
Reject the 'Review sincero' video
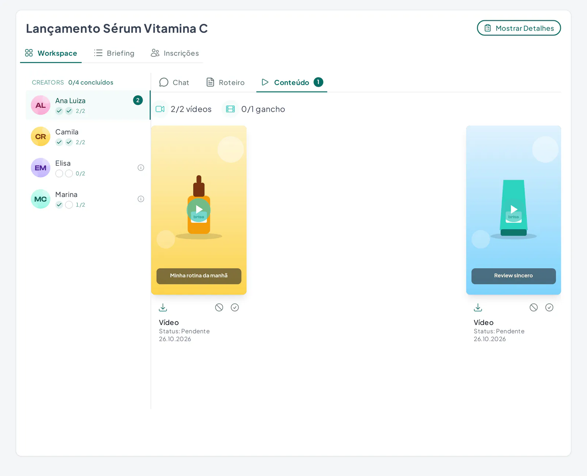tap(534, 307)
